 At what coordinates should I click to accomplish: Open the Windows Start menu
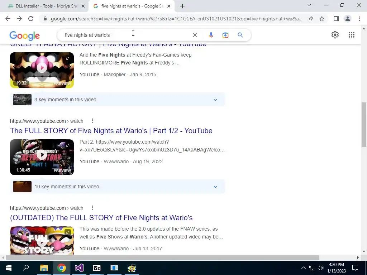(x=9, y=268)
